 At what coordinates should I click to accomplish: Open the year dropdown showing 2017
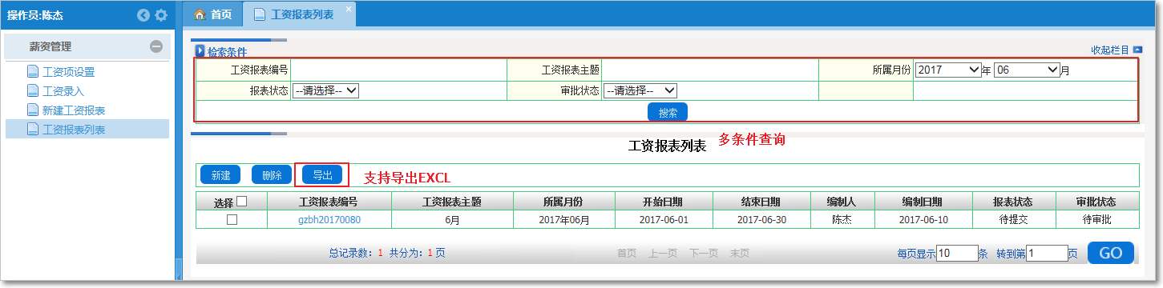pos(948,70)
